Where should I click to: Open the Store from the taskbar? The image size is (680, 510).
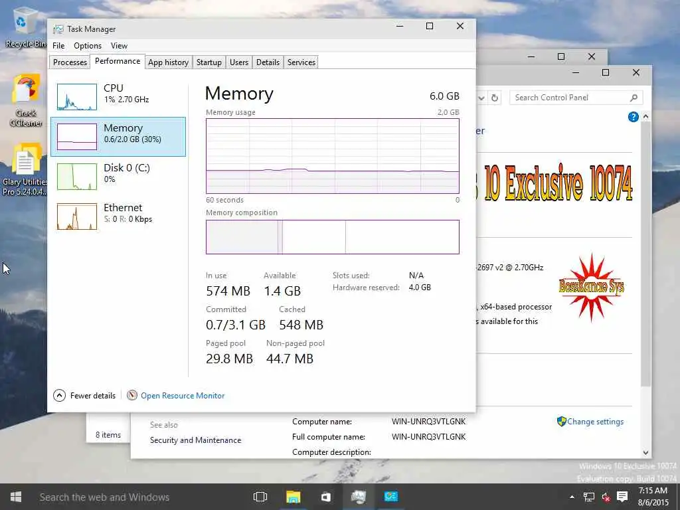point(325,497)
